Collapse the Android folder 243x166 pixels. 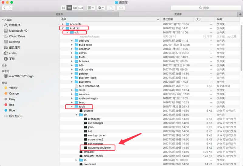click(63, 28)
